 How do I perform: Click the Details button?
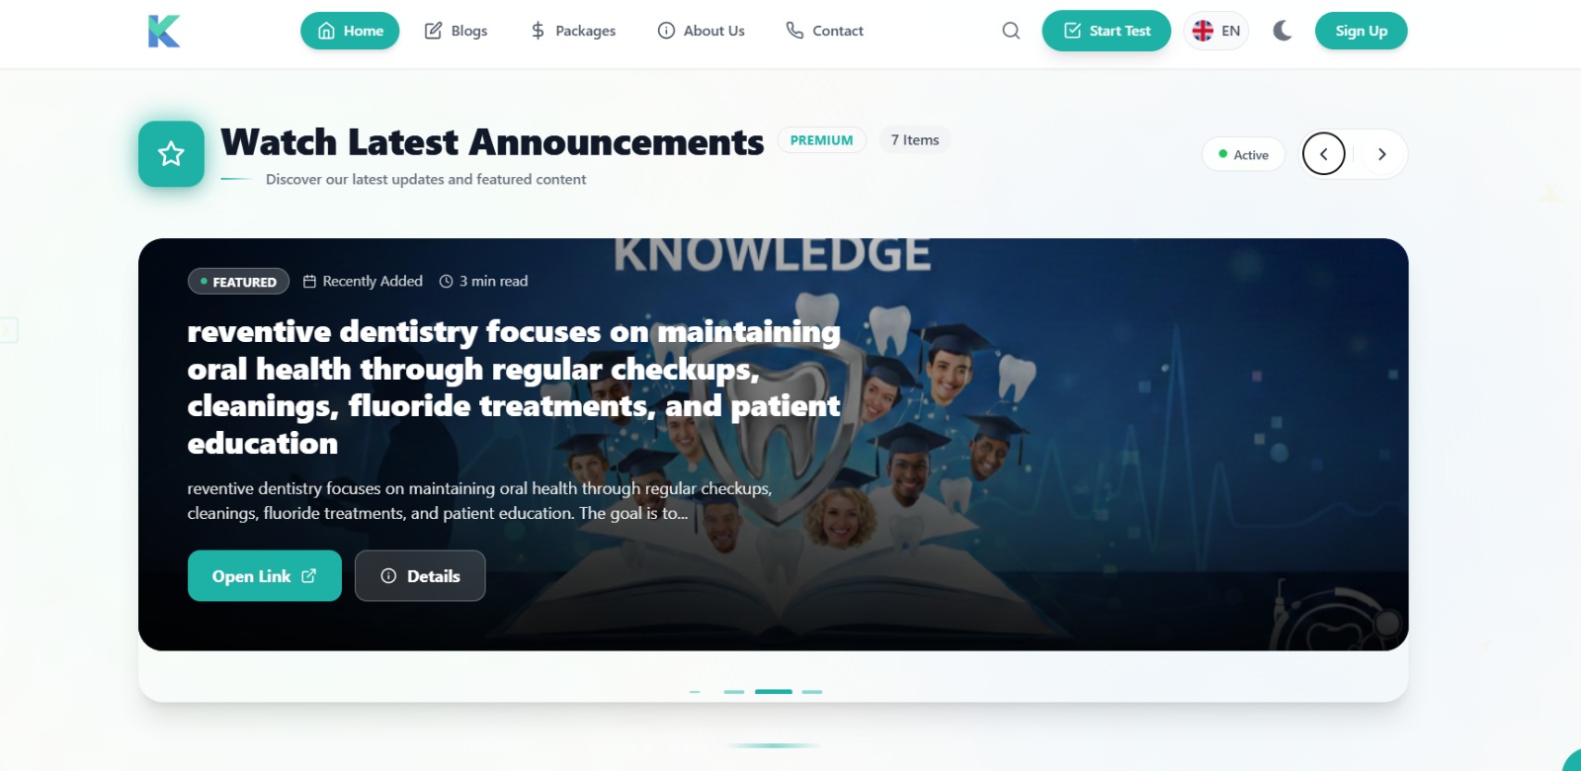coord(420,576)
